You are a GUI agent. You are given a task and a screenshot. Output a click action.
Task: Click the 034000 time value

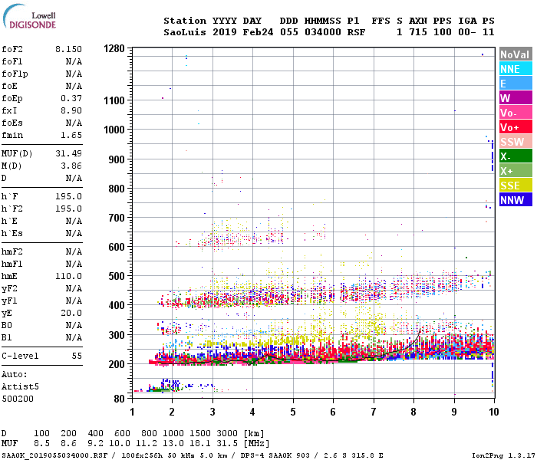point(323,32)
